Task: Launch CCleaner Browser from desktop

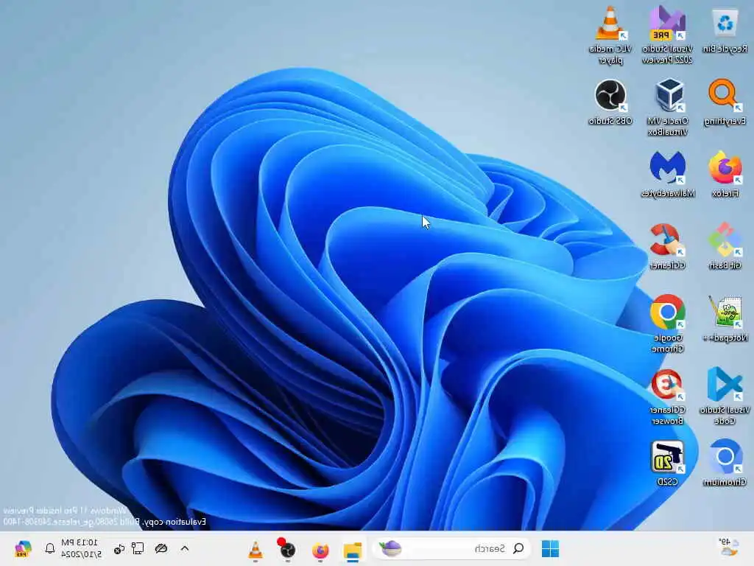Action: [667, 396]
